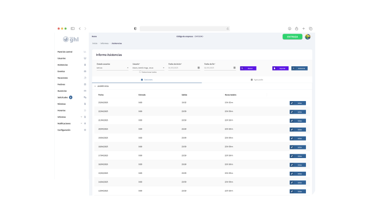Expand the Informes sidebar submenu
Image resolution: width=369 pixels, height=220 pixels.
coord(82,117)
